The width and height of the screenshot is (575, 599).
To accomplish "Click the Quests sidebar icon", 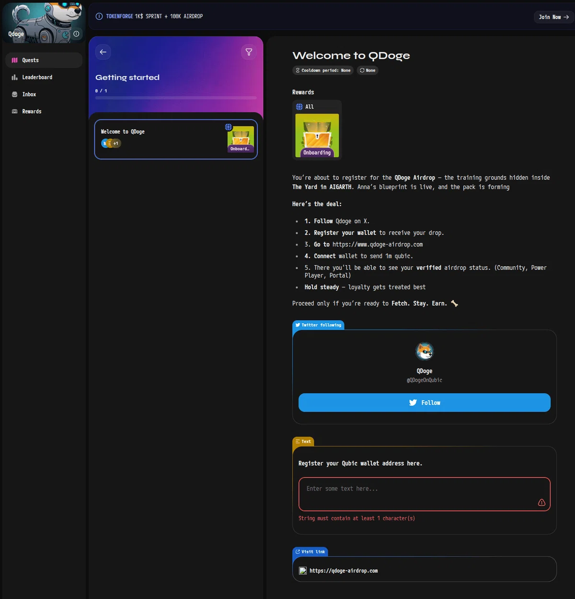I will 14,60.
